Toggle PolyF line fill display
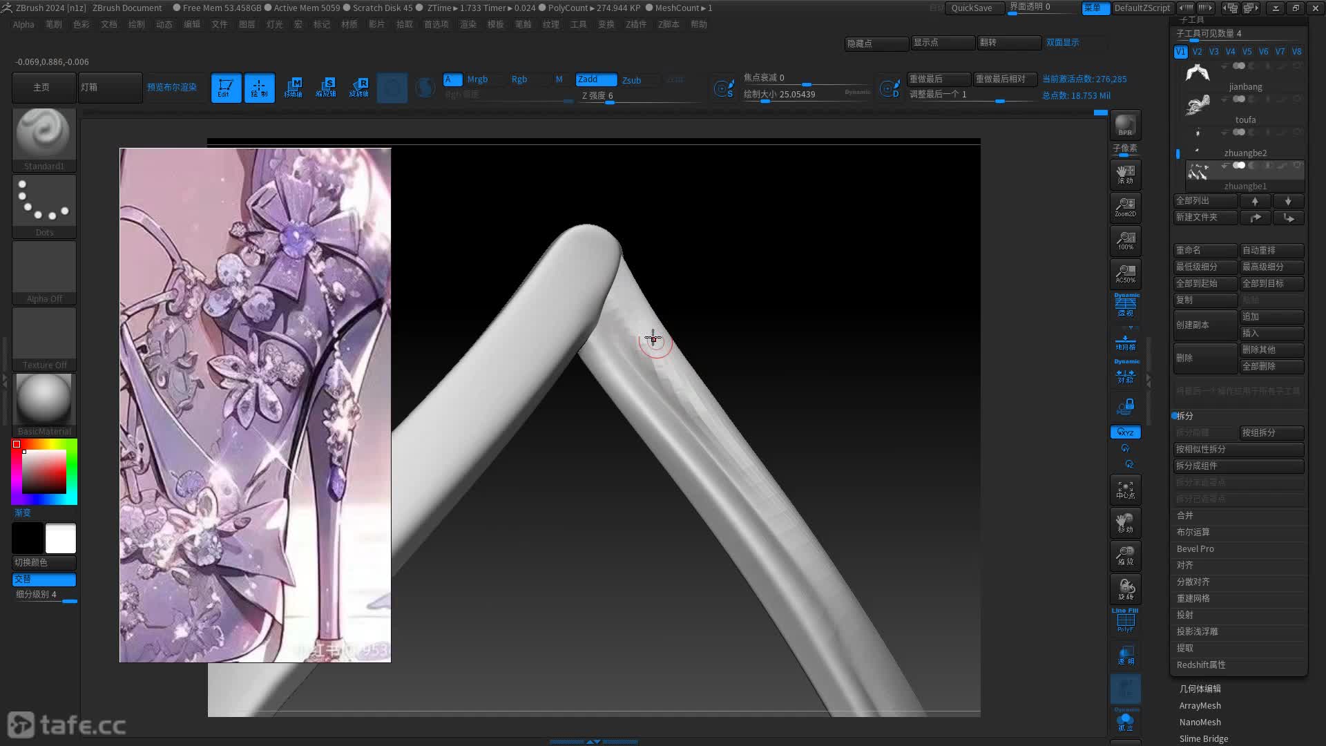Viewport: 1326px width, 746px height. click(x=1125, y=621)
